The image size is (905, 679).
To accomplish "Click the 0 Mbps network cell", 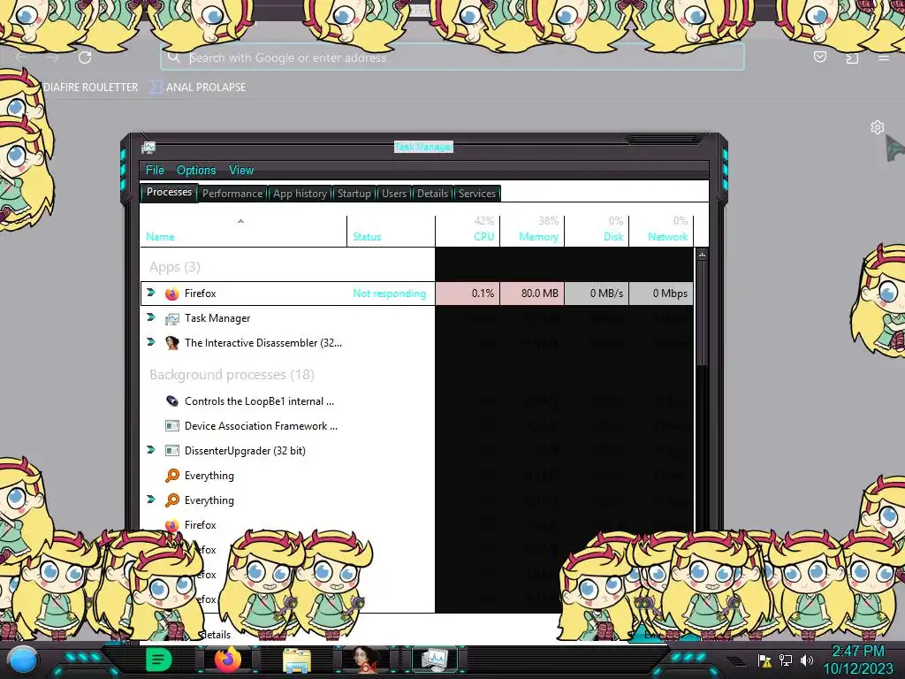I will [x=661, y=294].
